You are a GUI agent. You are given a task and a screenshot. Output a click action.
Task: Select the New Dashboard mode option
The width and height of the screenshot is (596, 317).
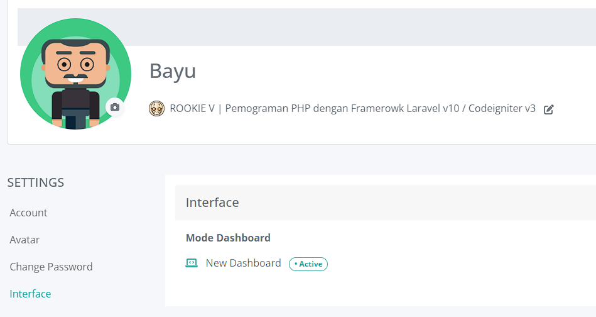243,263
